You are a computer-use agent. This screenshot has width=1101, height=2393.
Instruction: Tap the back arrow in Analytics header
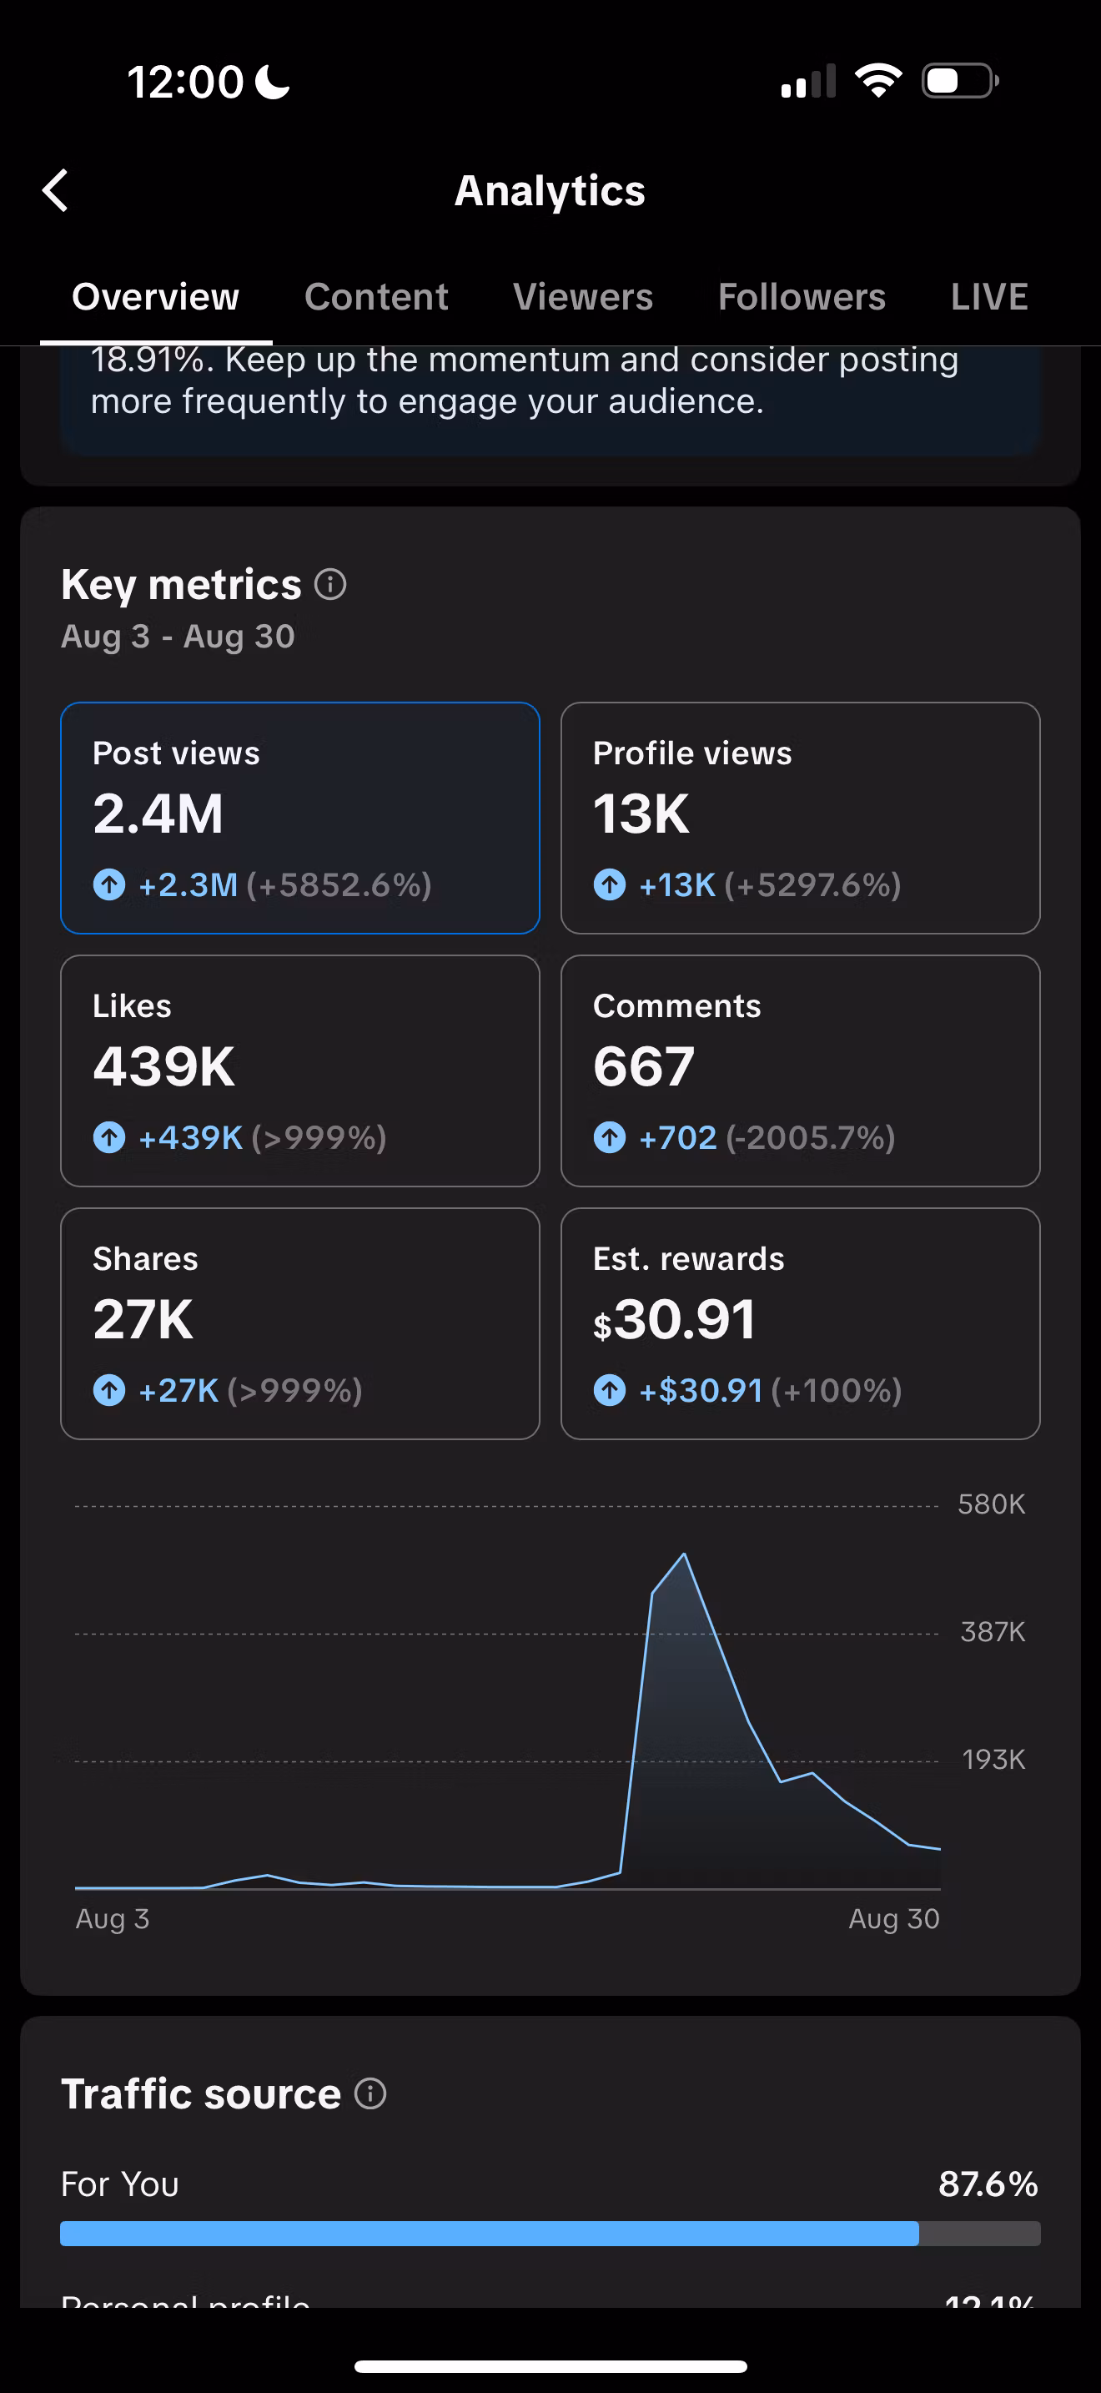coord(56,190)
